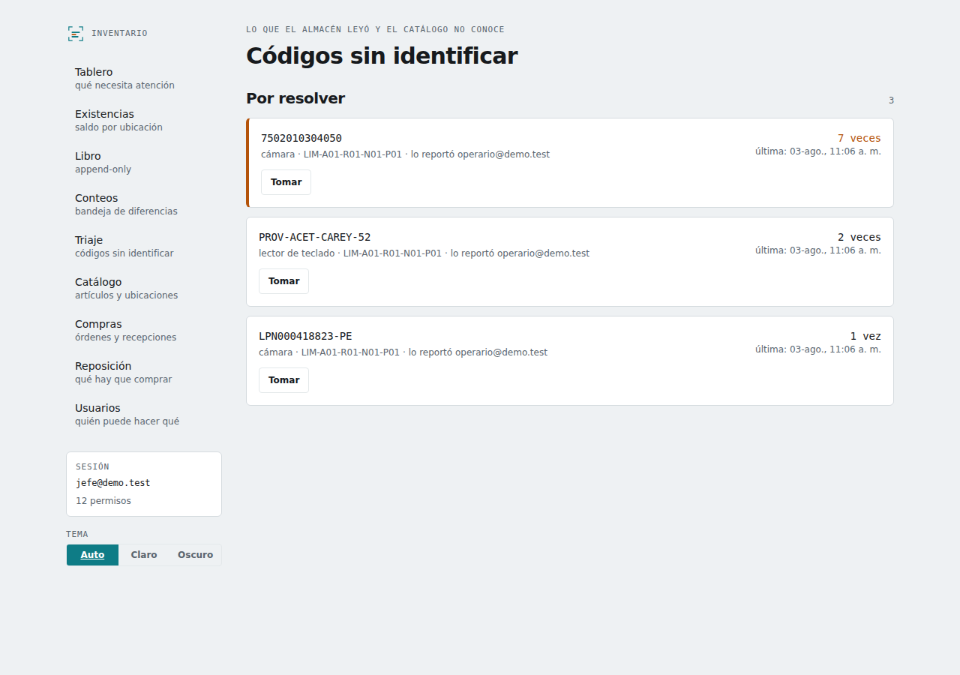Click the session email jefe@demo.test
Screen dimensions: 960x675
[113, 483]
